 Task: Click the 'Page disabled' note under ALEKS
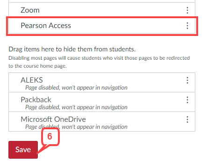(76, 88)
